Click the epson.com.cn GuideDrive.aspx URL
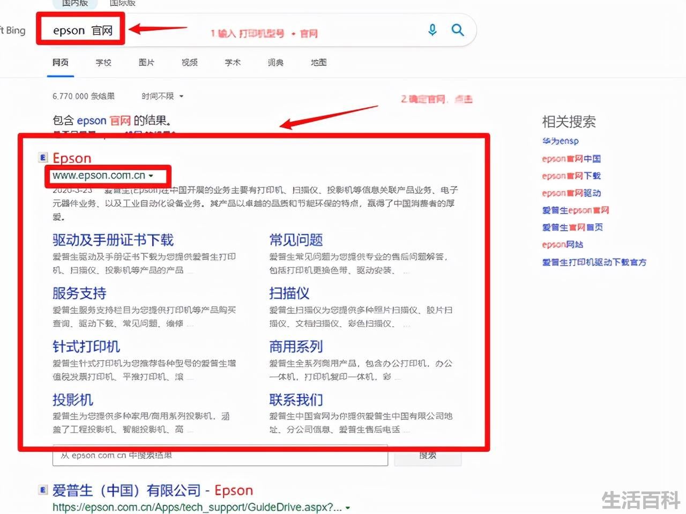 [x=197, y=507]
